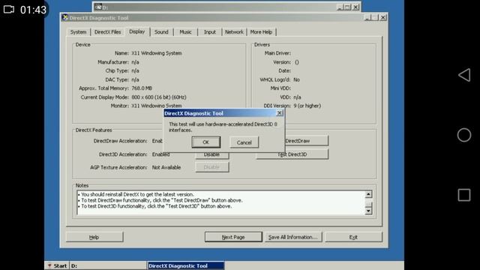Click 'Not Available' AGP status text
Image resolution: width=480 pixels, height=270 pixels.
[166, 167]
